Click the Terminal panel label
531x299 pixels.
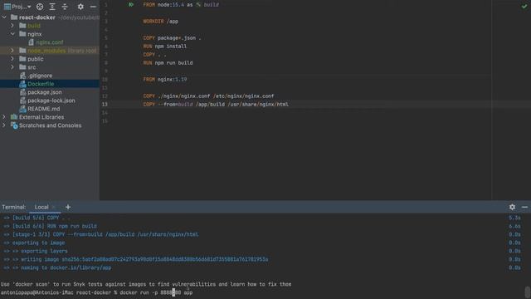[13, 207]
